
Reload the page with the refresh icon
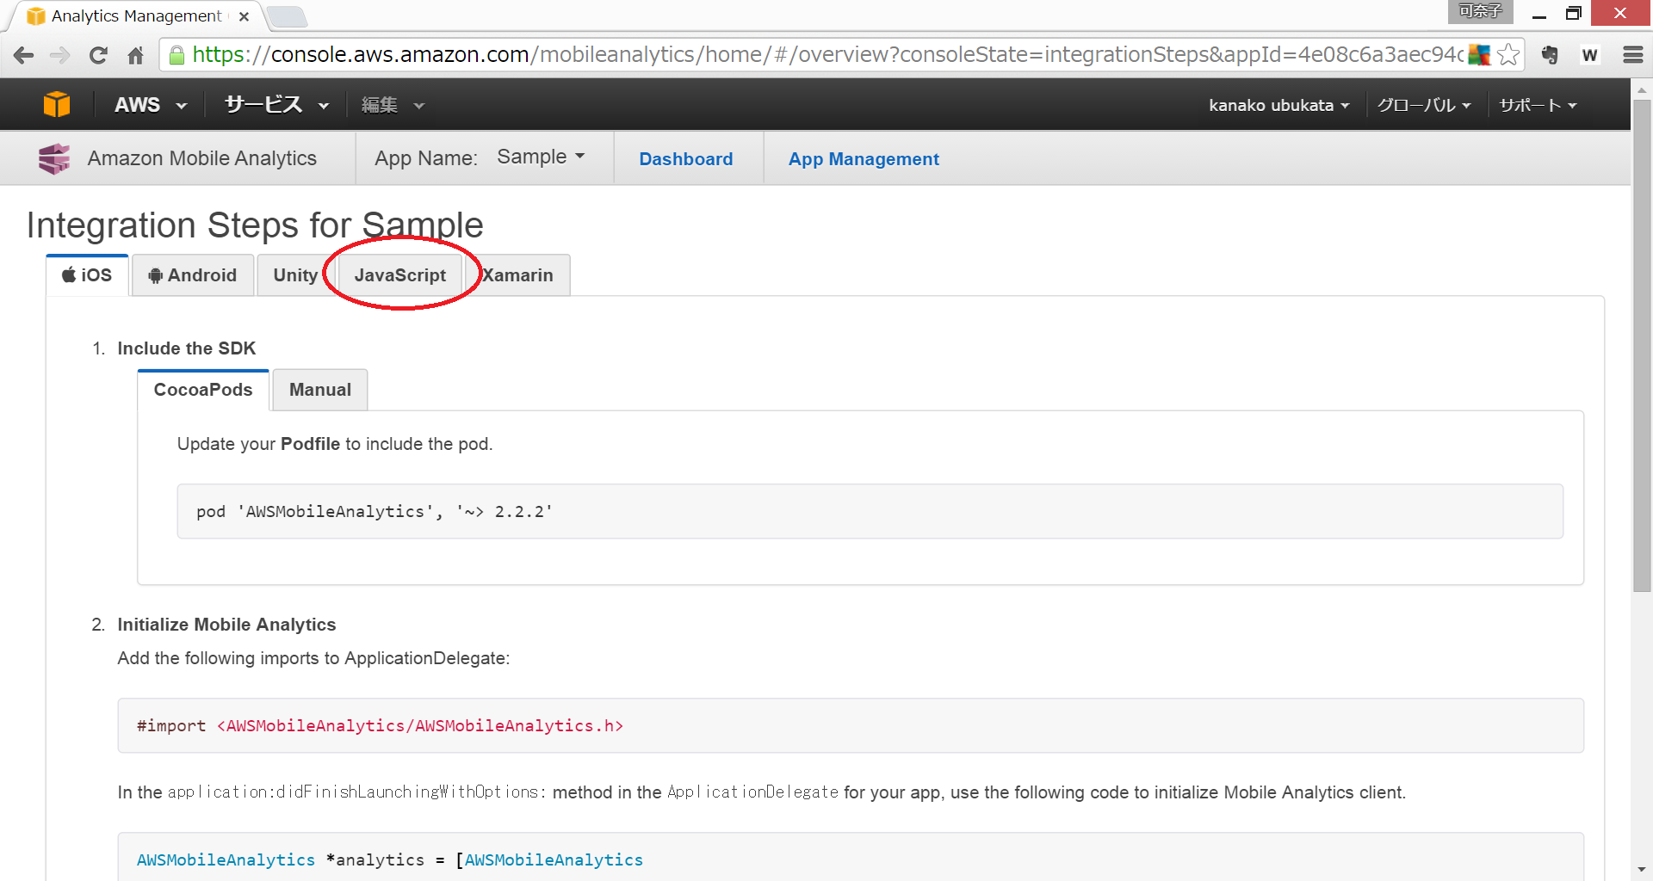pos(98,56)
